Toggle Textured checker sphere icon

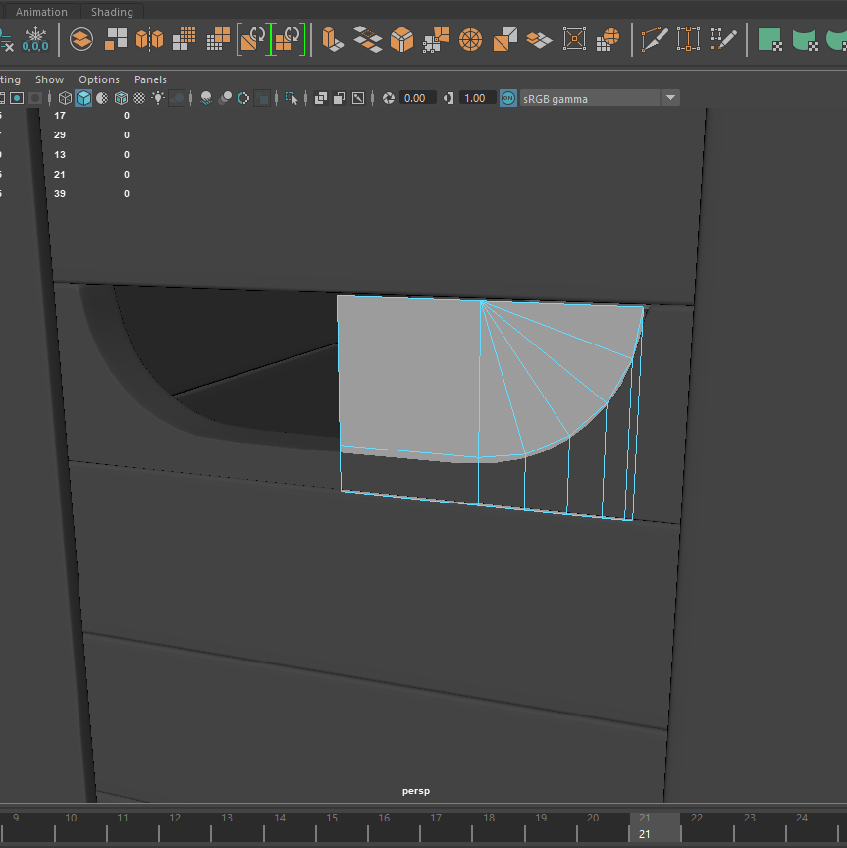coord(139,98)
